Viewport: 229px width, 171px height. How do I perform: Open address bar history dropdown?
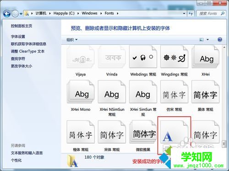coord(184,13)
